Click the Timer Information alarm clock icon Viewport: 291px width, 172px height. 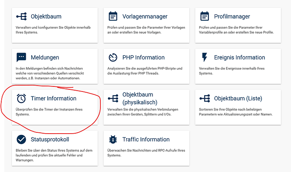(21, 98)
